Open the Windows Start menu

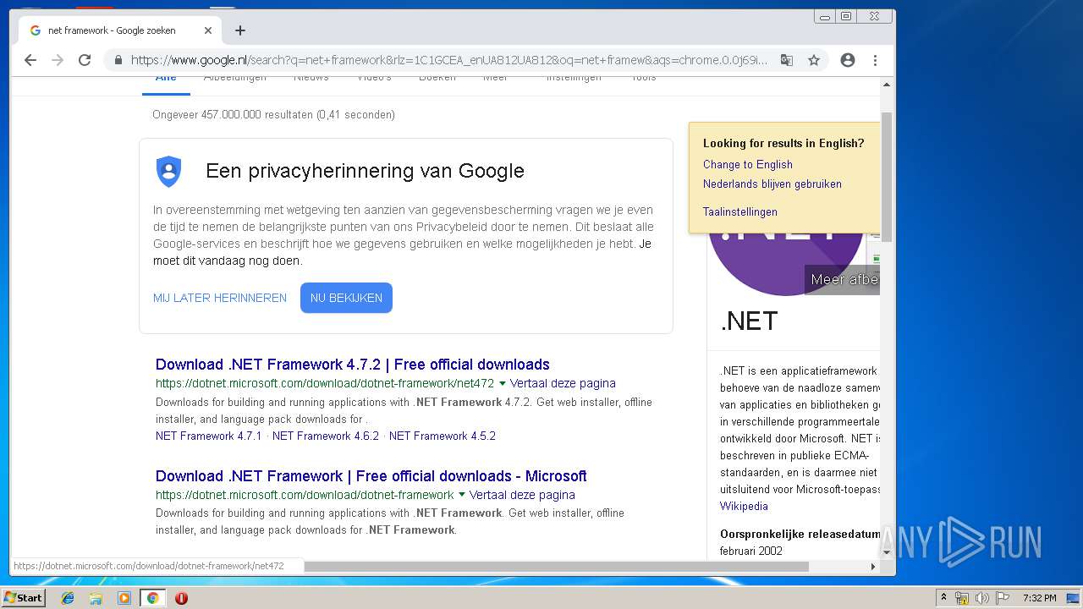(23, 597)
